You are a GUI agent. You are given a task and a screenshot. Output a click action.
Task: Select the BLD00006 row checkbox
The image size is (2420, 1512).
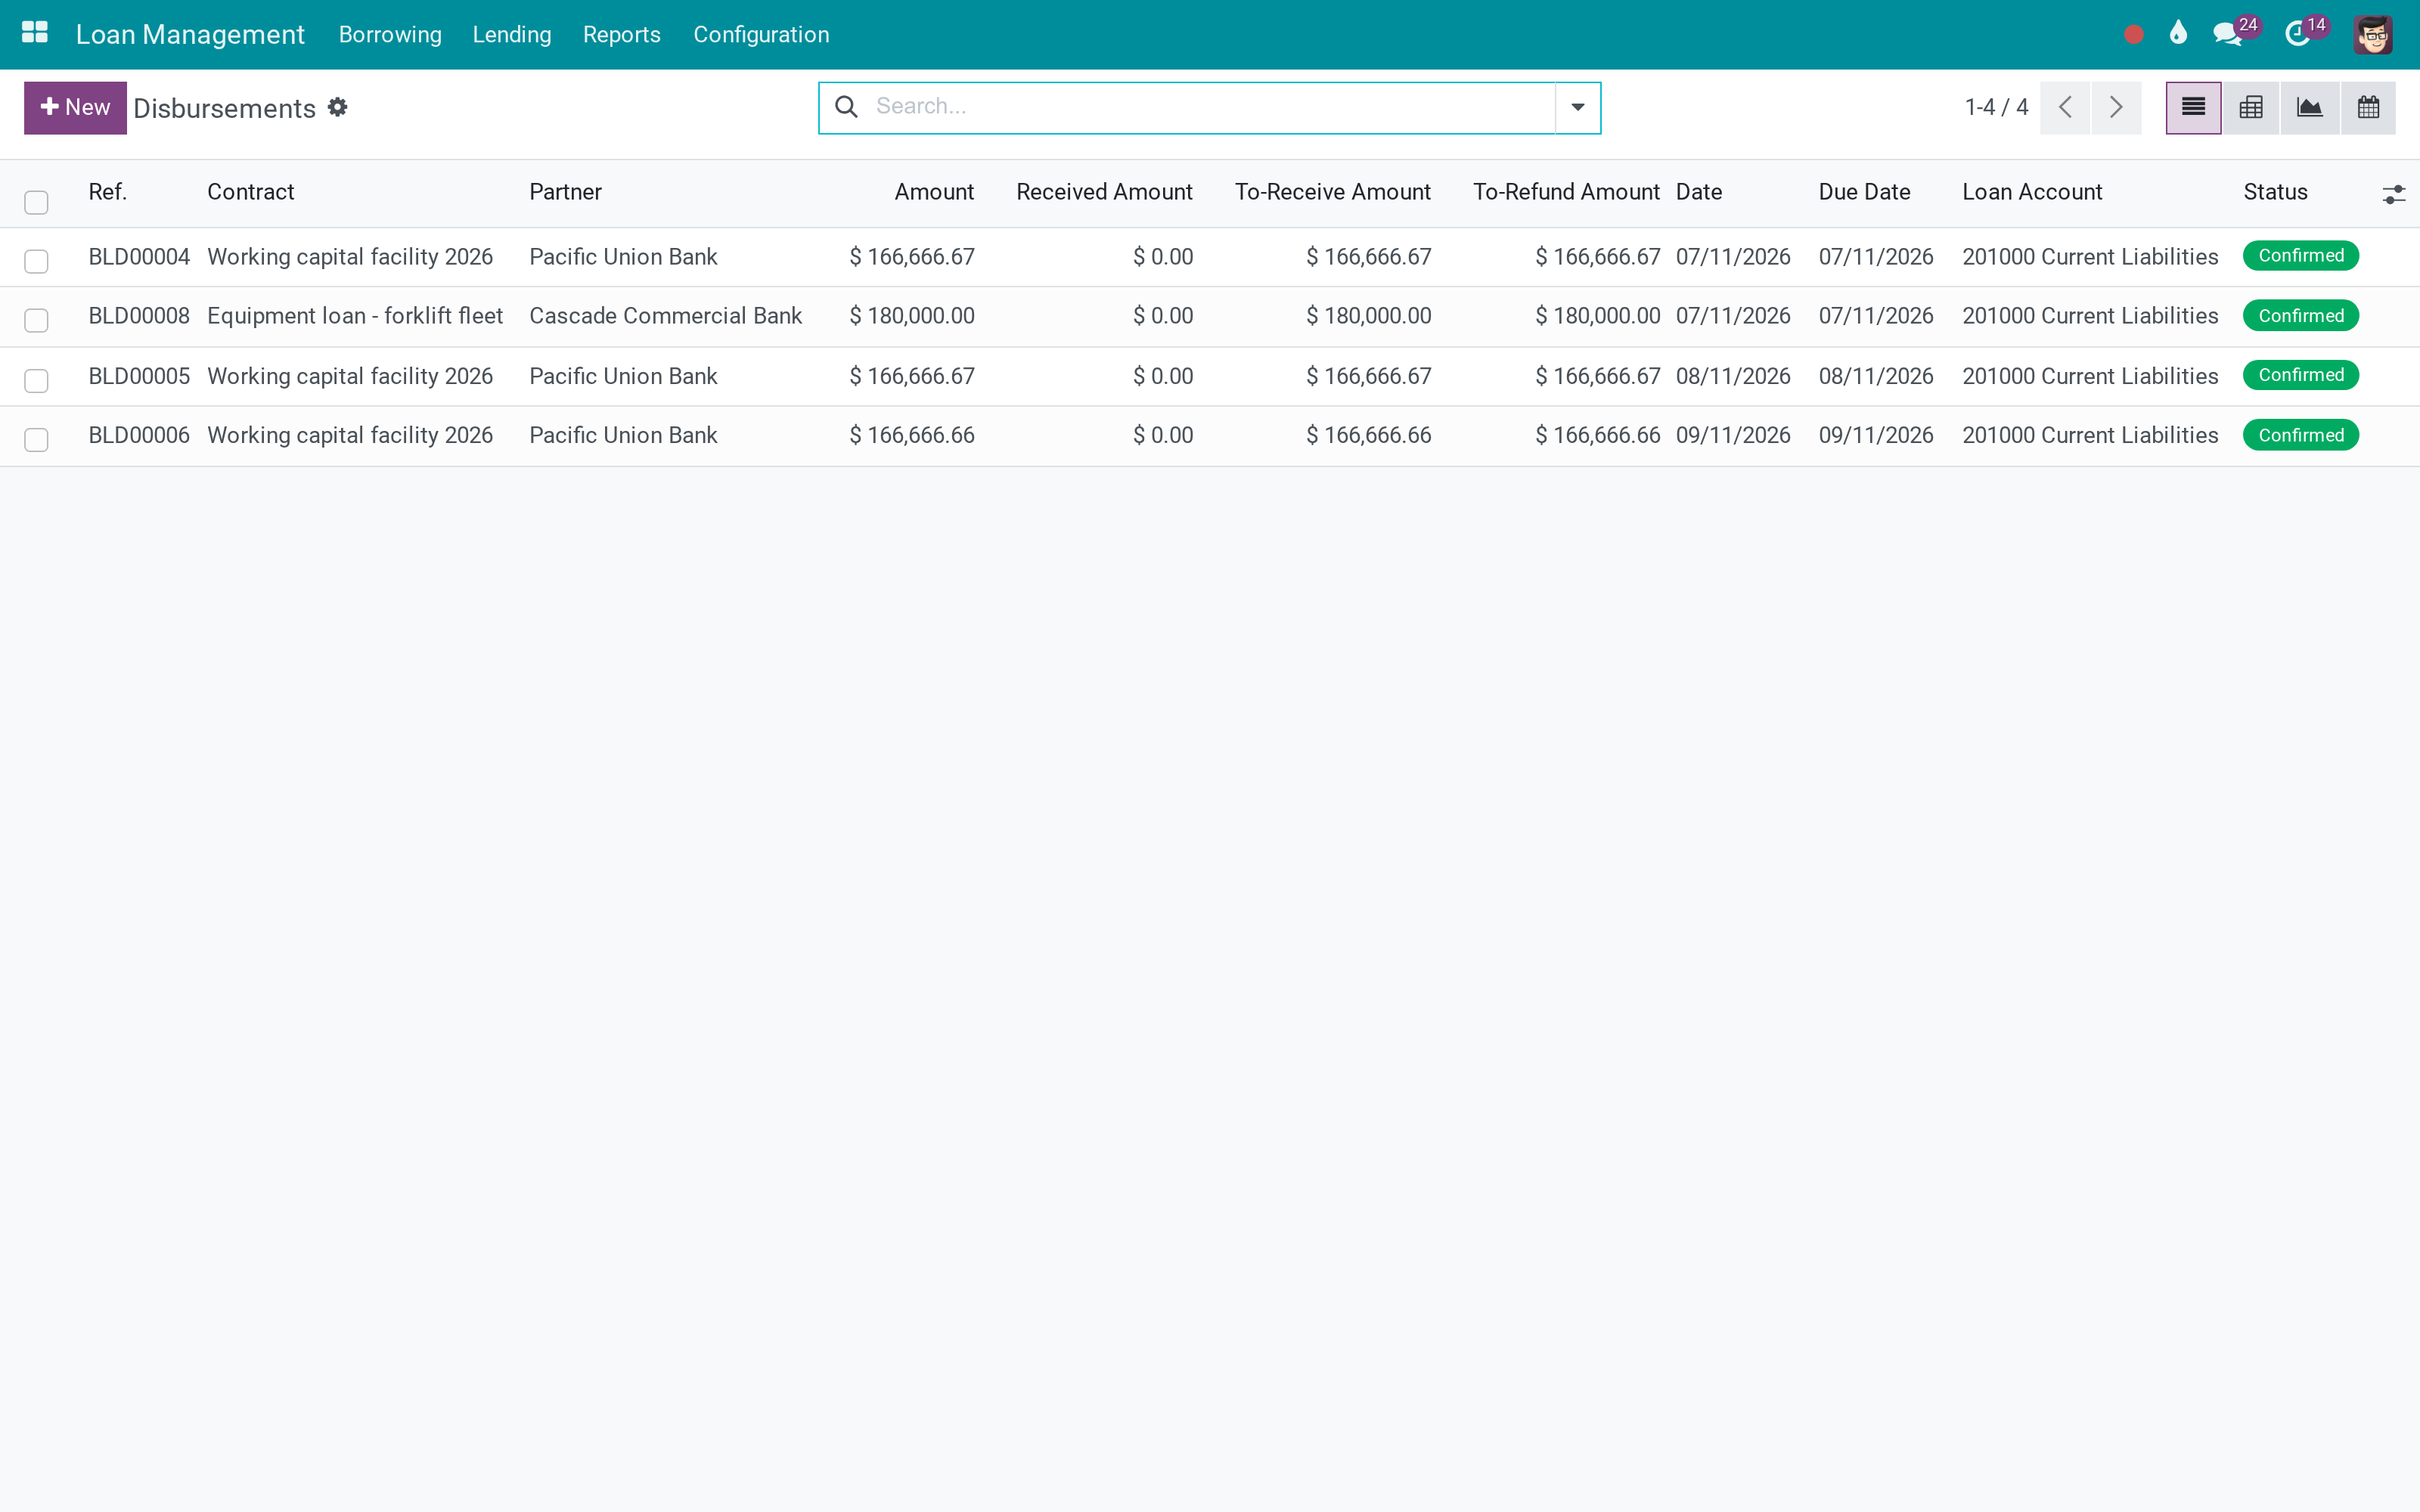(x=36, y=439)
